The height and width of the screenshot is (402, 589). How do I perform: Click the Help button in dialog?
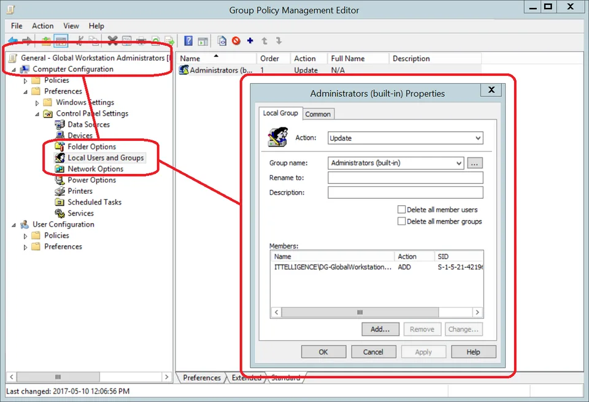point(473,352)
